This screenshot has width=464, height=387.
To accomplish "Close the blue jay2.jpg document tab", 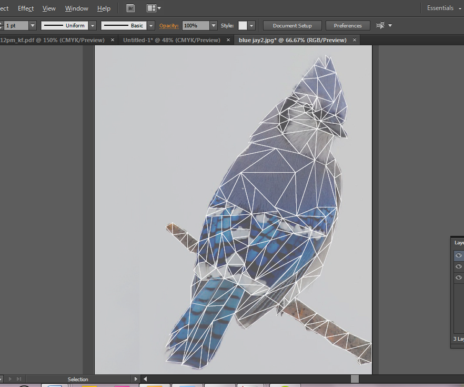I will 355,40.
